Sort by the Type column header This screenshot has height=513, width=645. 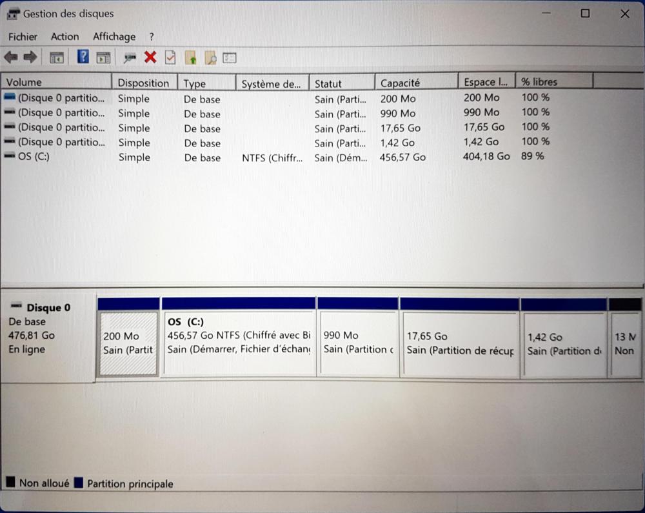click(x=207, y=83)
